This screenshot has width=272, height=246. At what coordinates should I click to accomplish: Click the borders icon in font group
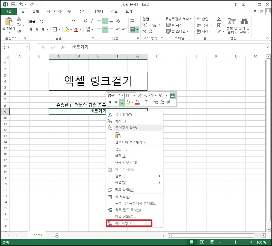coord(55,30)
